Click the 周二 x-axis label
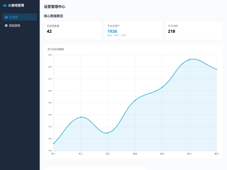 (81, 154)
